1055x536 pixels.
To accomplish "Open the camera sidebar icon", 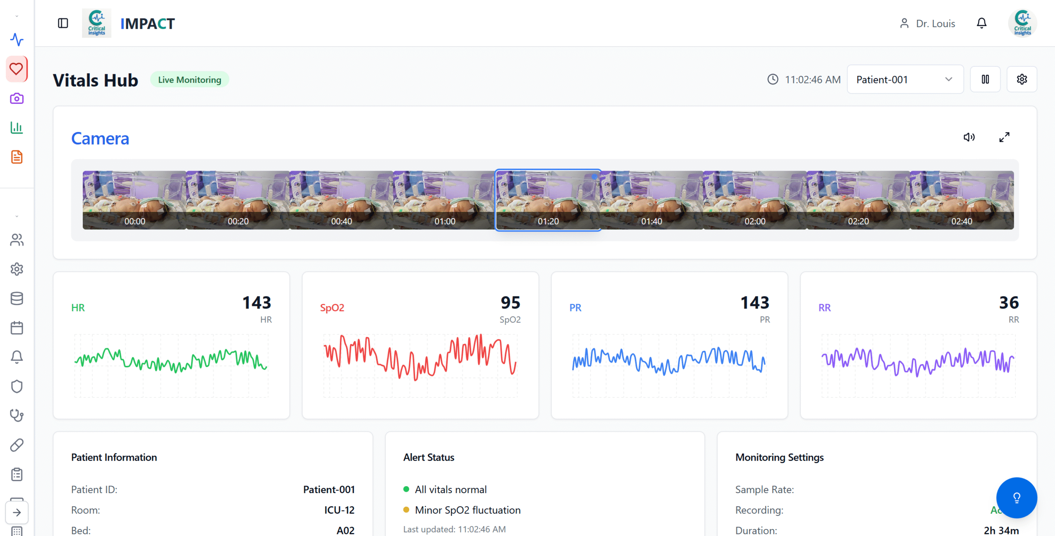I will click(x=17, y=99).
